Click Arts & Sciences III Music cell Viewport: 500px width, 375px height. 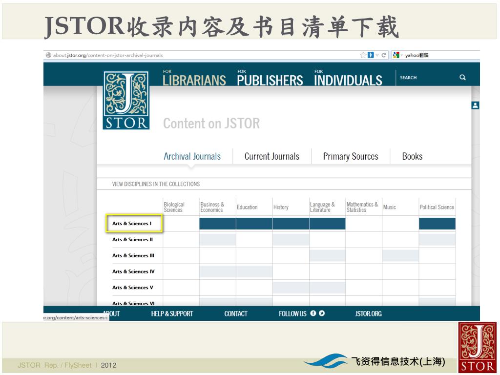(x=400, y=255)
